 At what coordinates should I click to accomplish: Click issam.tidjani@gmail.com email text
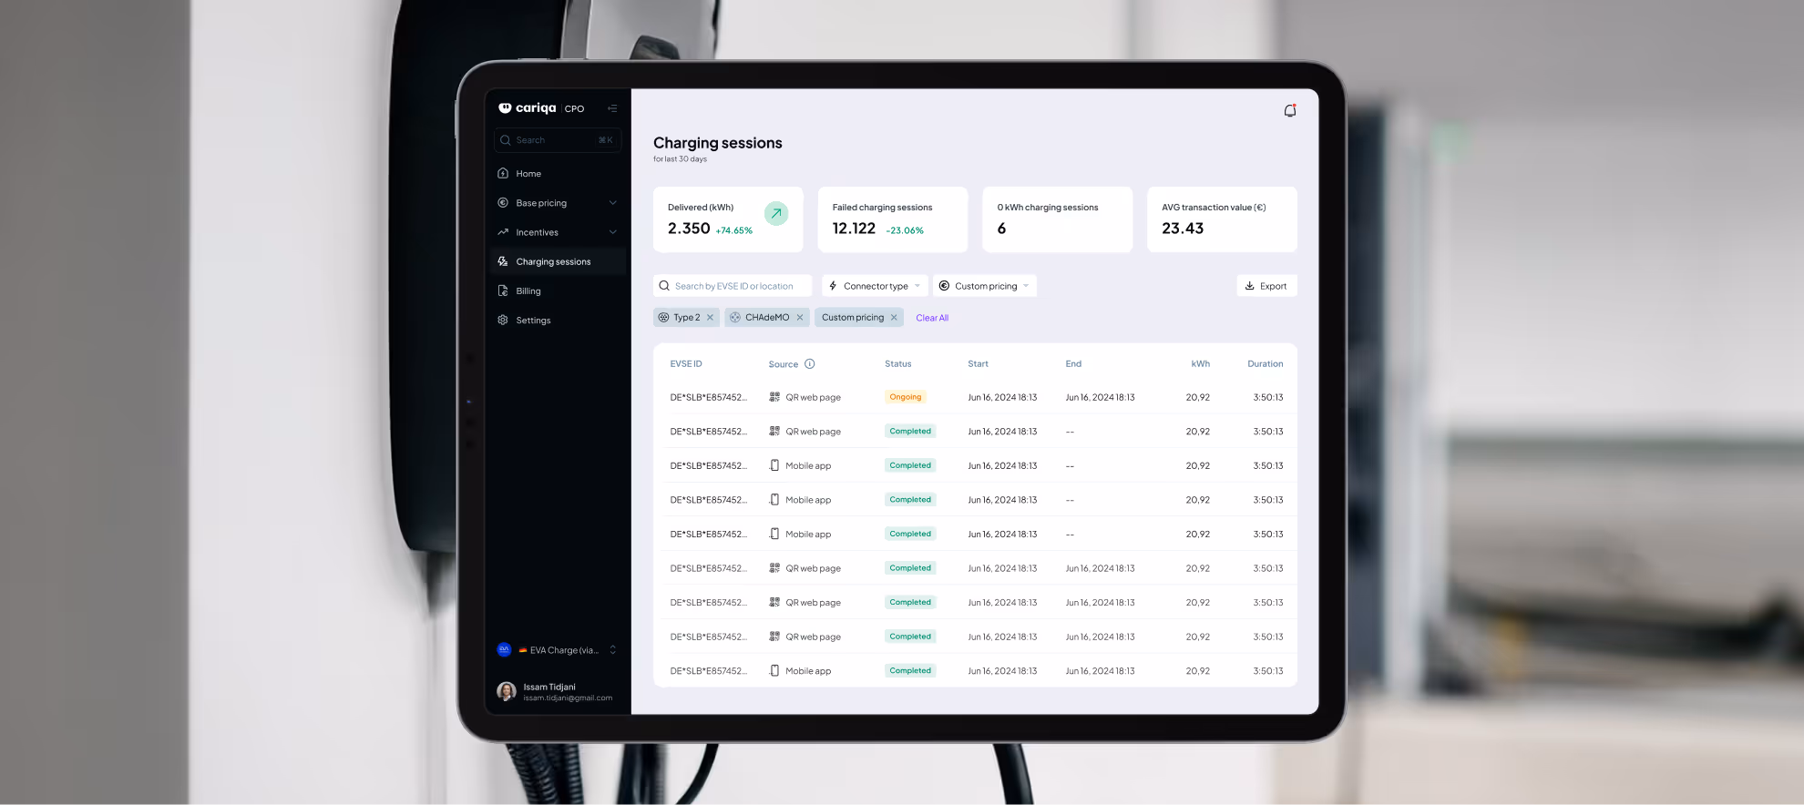[568, 698]
